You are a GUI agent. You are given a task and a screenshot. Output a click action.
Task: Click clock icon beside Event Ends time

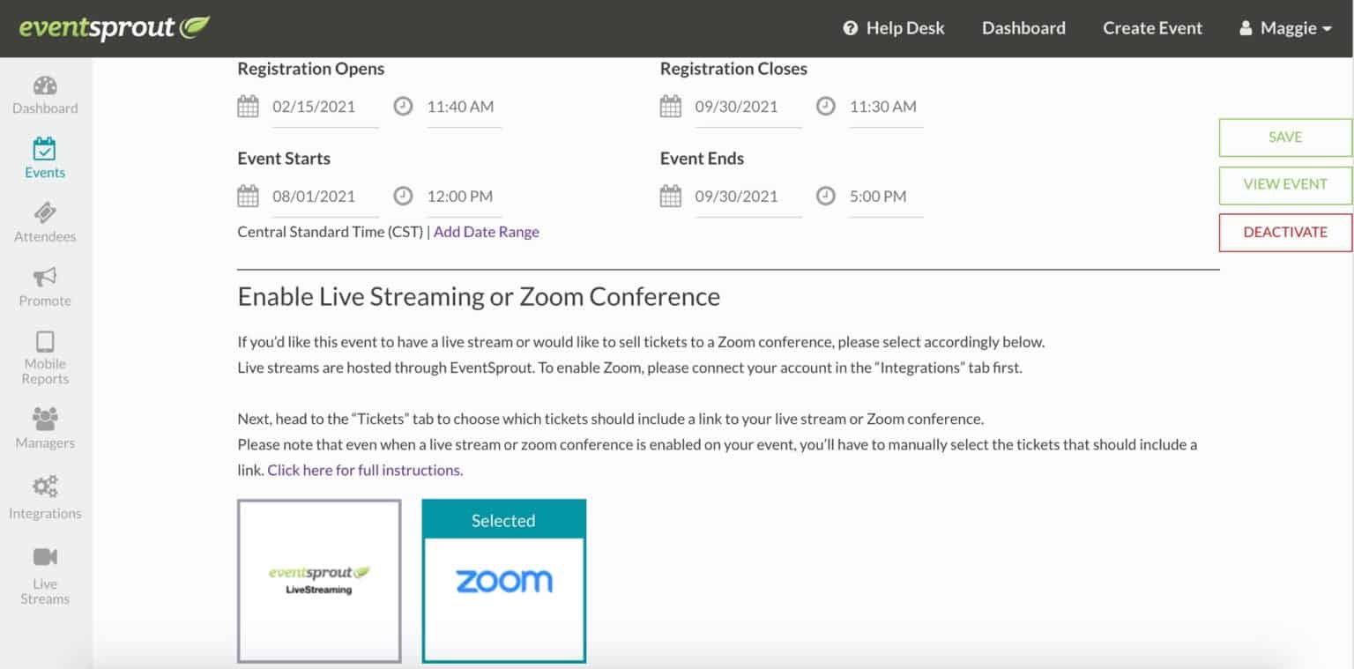coord(825,197)
